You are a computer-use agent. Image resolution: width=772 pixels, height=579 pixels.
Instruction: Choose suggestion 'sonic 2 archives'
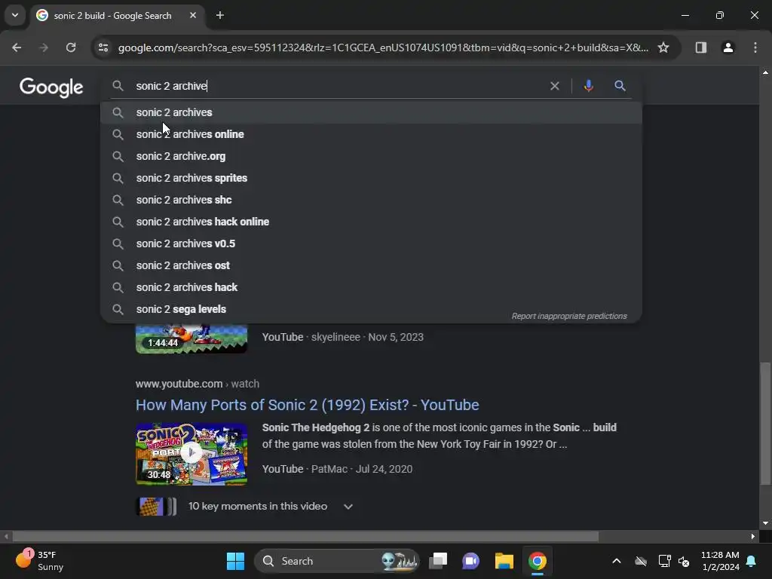coord(371,112)
